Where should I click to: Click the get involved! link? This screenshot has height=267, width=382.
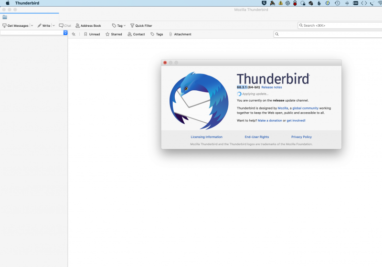click(x=296, y=120)
